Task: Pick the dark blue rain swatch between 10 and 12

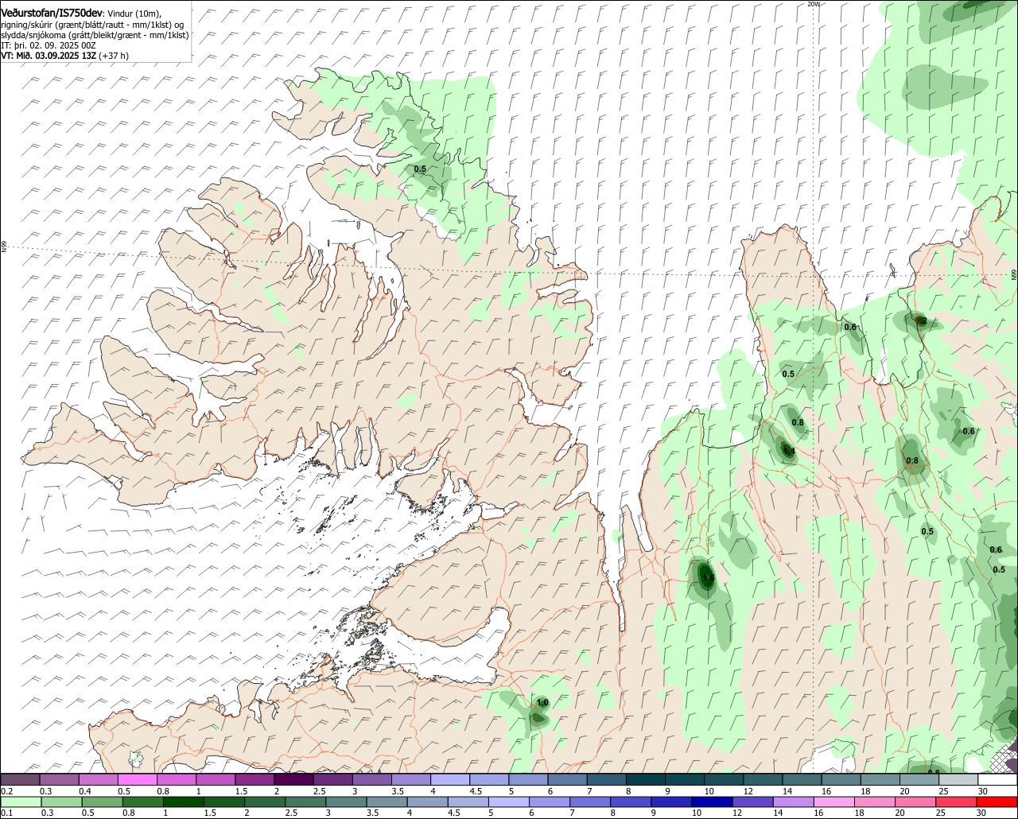Action: (x=712, y=802)
